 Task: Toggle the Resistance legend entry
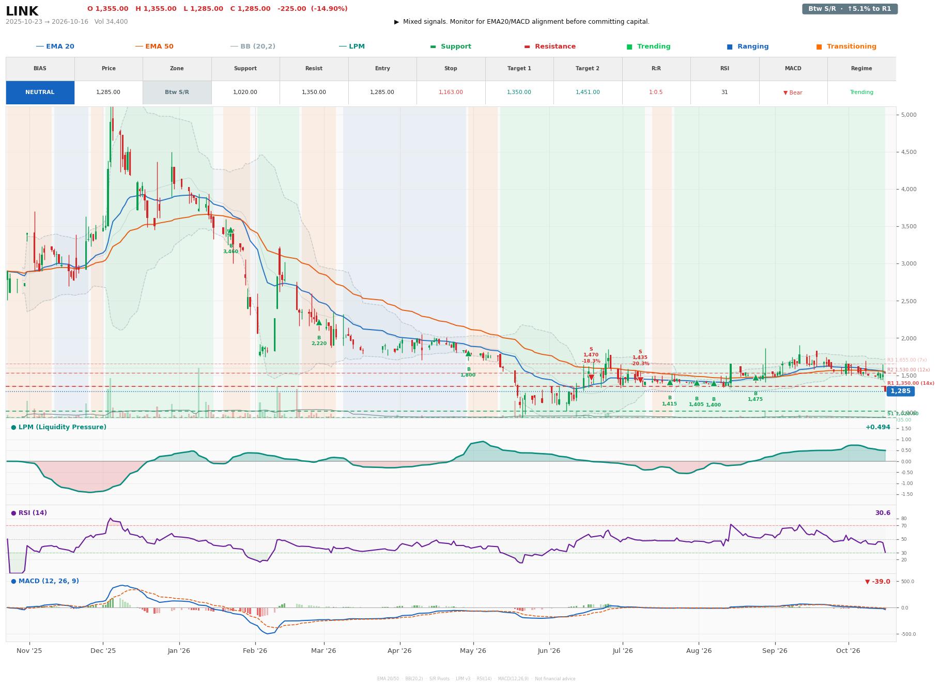click(x=550, y=46)
